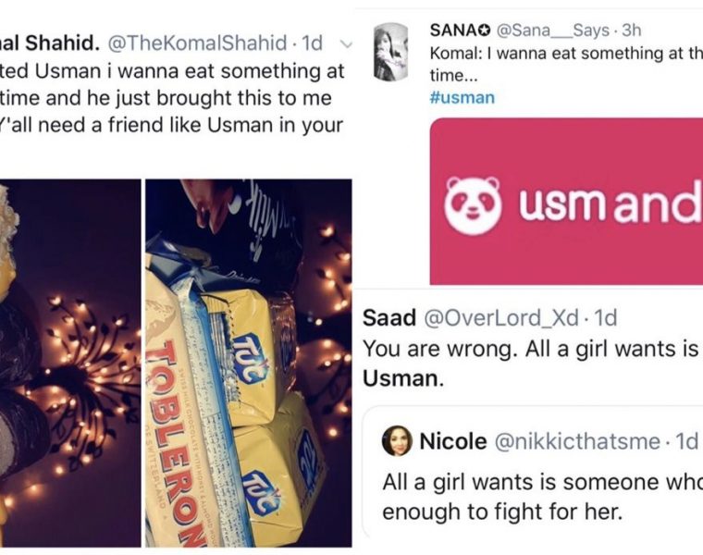Screen dimensions: 703x555
Task: Click the Saad display name
Action: pos(388,319)
